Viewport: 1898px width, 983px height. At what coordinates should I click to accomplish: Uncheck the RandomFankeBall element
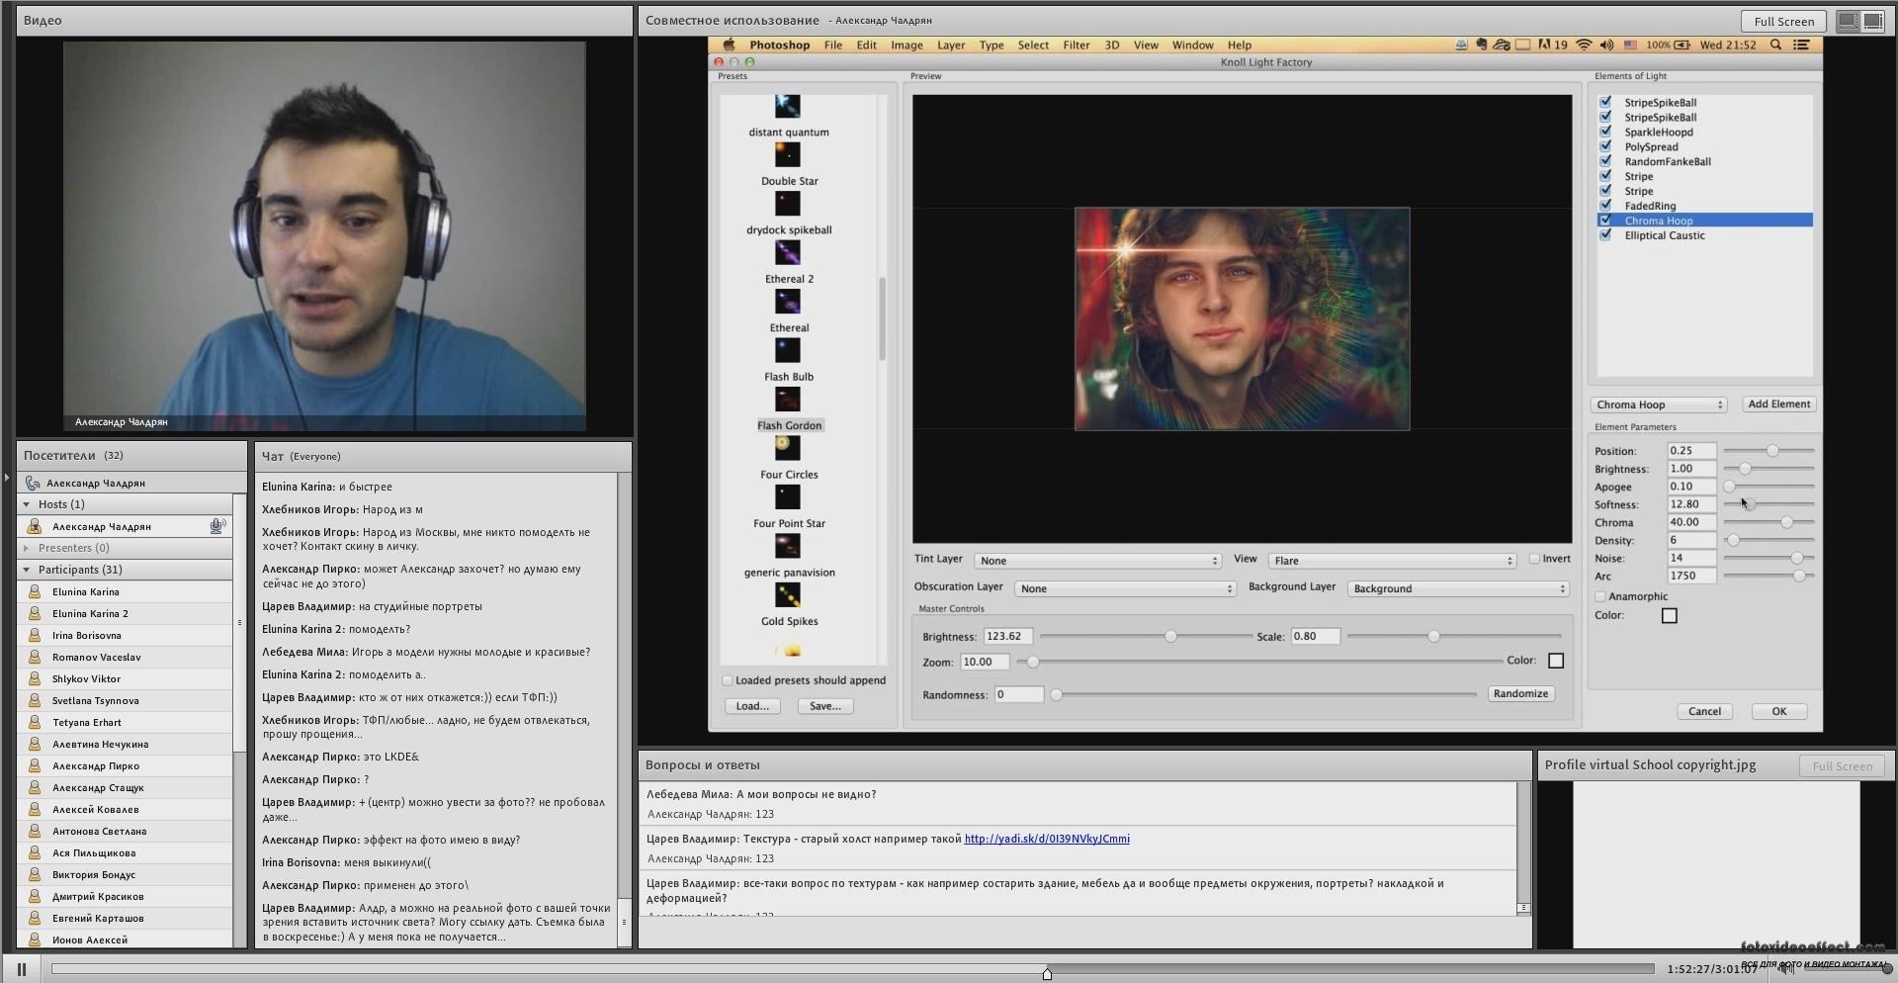[x=1605, y=161]
